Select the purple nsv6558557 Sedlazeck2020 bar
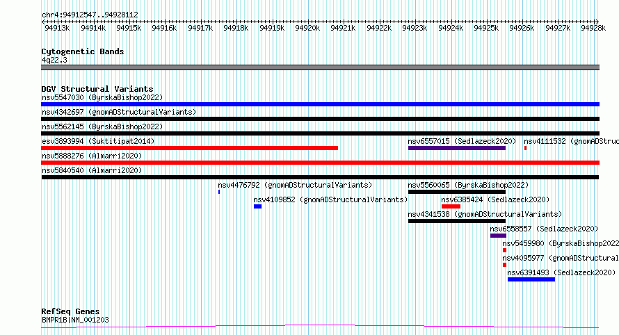 [x=498, y=236]
